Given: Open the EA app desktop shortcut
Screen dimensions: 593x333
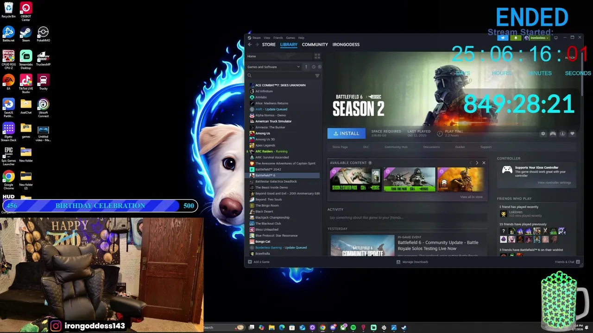Looking at the screenshot, I should click(x=8, y=83).
